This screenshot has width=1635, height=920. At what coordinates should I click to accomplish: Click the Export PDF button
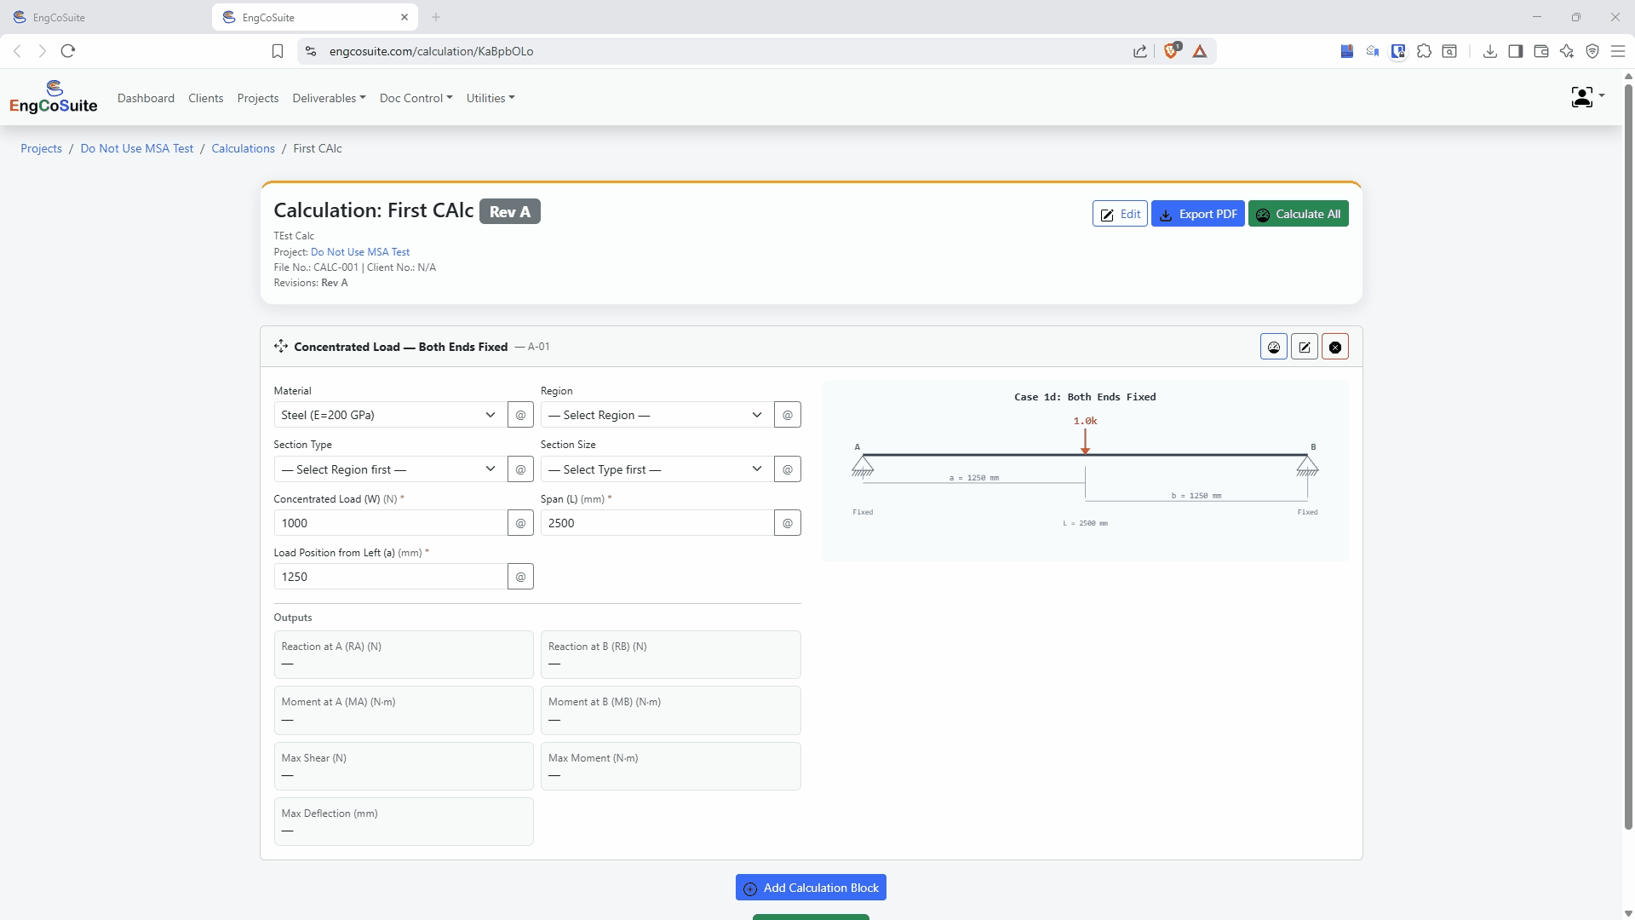pyautogui.click(x=1197, y=214)
